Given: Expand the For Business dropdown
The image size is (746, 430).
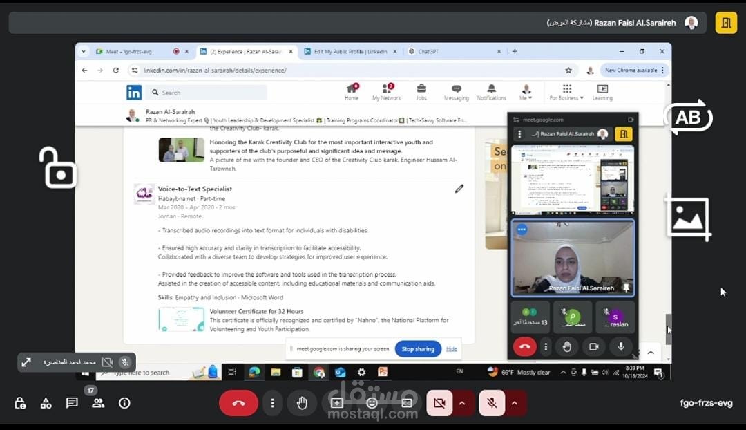Looking at the screenshot, I should (x=566, y=91).
